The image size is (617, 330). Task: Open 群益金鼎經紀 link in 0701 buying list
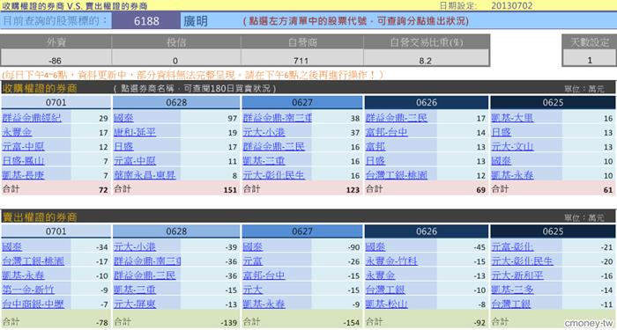(32, 118)
